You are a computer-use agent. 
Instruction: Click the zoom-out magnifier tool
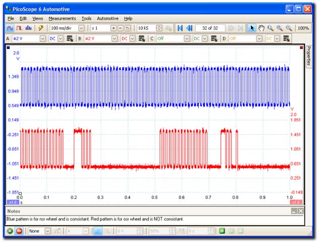click(x=289, y=28)
